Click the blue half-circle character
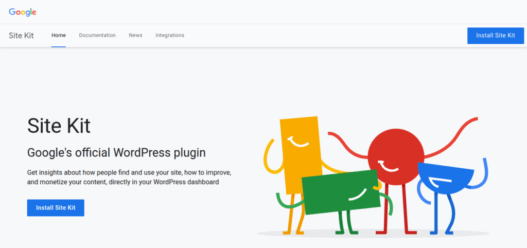Viewport: 527px width, 248px height. (x=445, y=178)
